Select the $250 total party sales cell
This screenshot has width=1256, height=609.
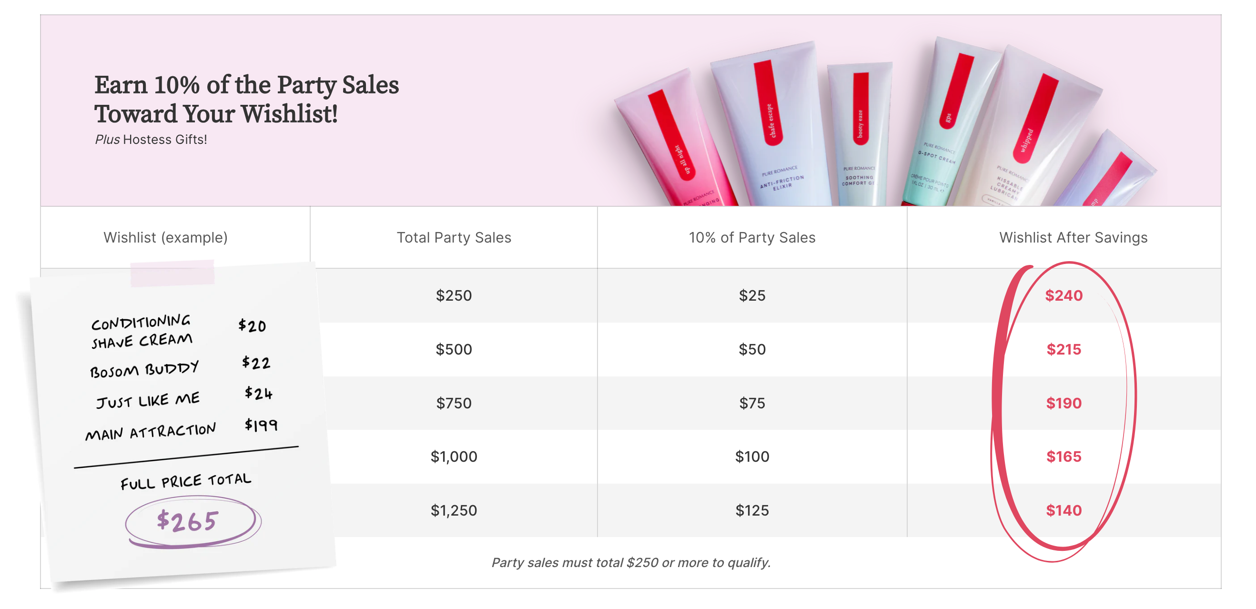[x=454, y=295]
